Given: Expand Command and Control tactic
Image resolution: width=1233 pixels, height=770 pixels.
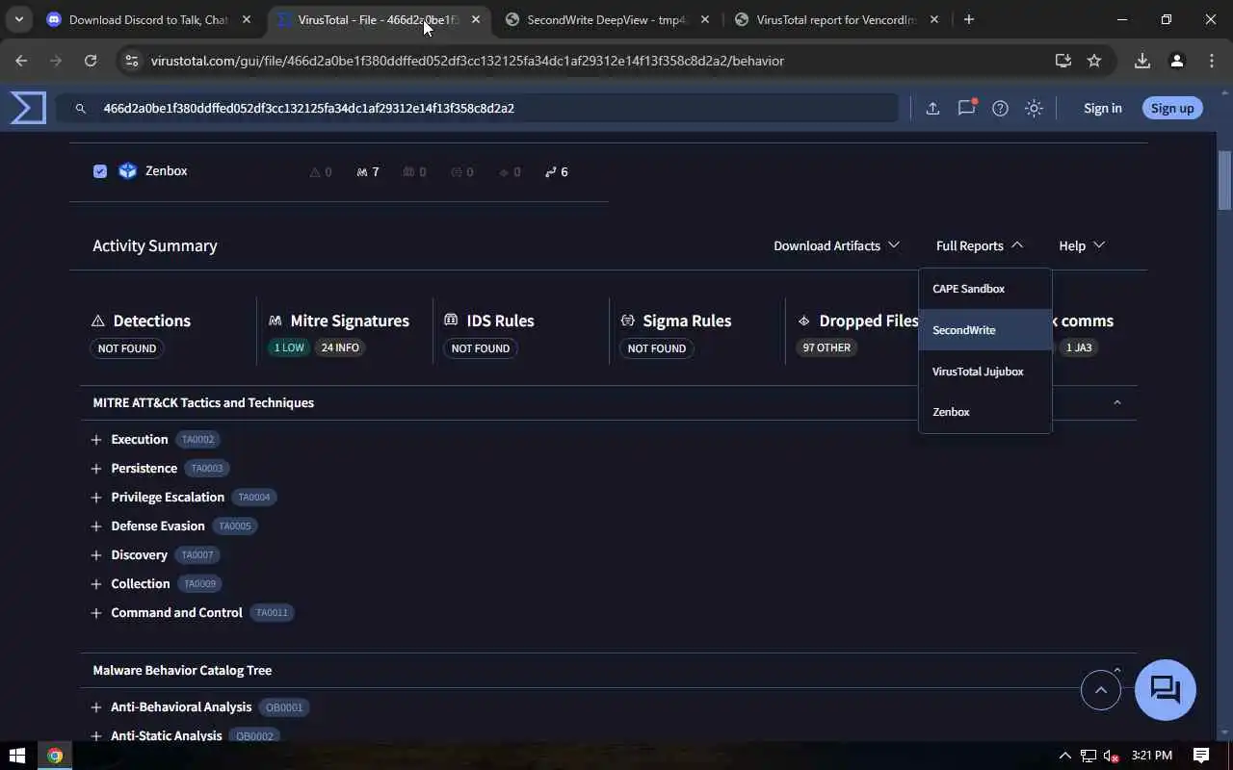Looking at the screenshot, I should point(96,613).
